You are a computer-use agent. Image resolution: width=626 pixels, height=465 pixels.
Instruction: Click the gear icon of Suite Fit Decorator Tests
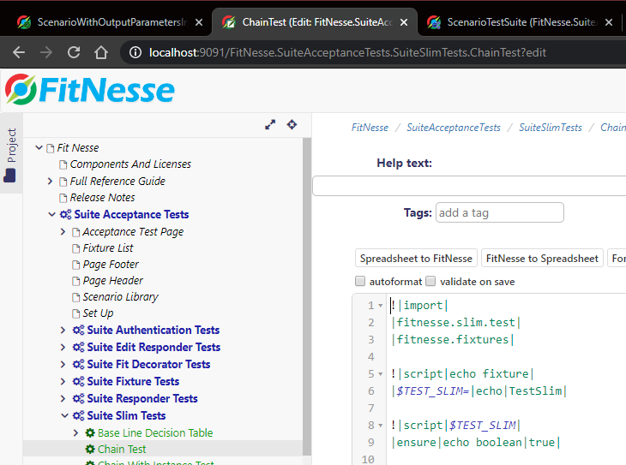pos(78,365)
